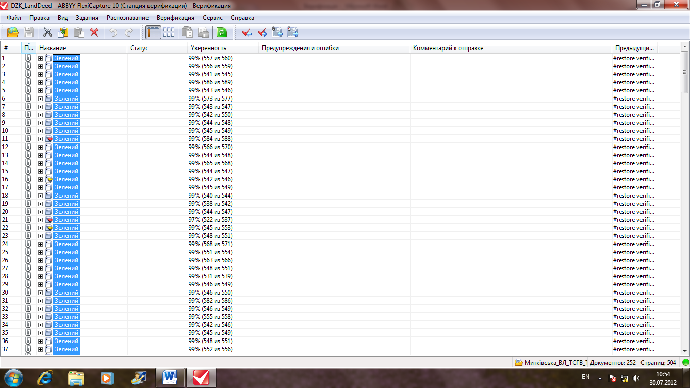Sort by the Статус column header
This screenshot has width=690, height=388.
pos(158,48)
